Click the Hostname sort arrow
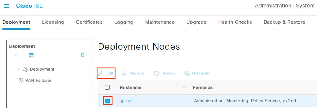 (184, 87)
